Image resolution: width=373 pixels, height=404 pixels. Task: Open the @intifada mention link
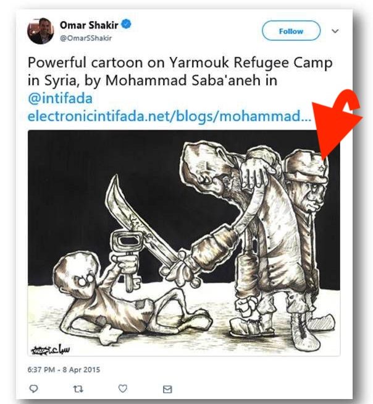coord(60,98)
